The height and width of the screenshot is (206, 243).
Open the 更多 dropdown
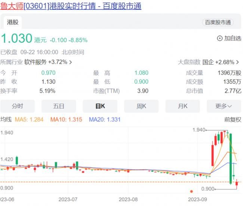tap(224, 106)
